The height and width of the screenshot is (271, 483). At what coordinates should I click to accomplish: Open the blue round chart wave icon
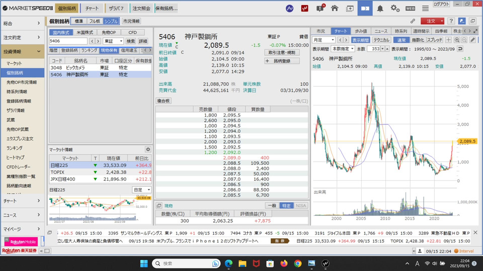(290, 9)
